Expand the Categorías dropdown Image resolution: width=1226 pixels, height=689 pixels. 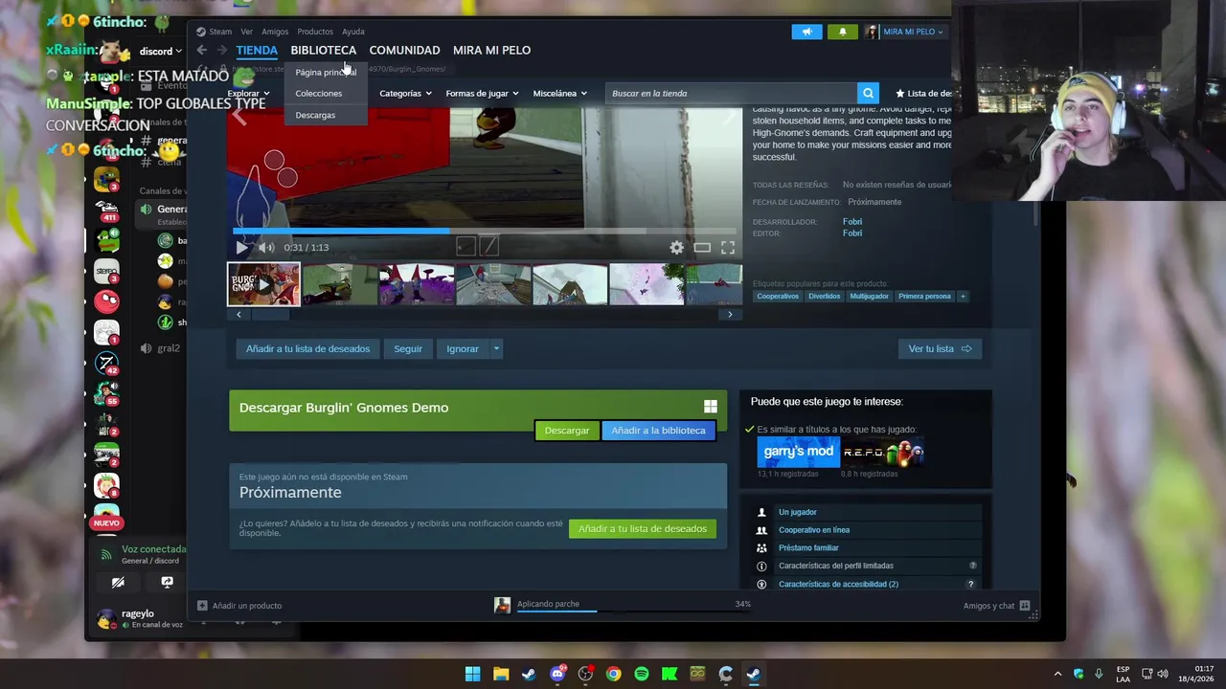point(405,94)
